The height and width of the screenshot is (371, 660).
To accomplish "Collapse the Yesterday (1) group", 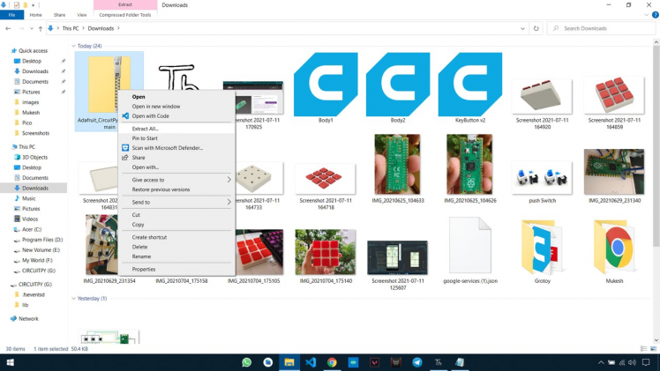I will pyautogui.click(x=73, y=299).
